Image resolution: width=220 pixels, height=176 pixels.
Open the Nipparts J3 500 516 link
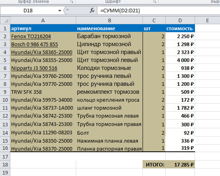tap(34, 68)
